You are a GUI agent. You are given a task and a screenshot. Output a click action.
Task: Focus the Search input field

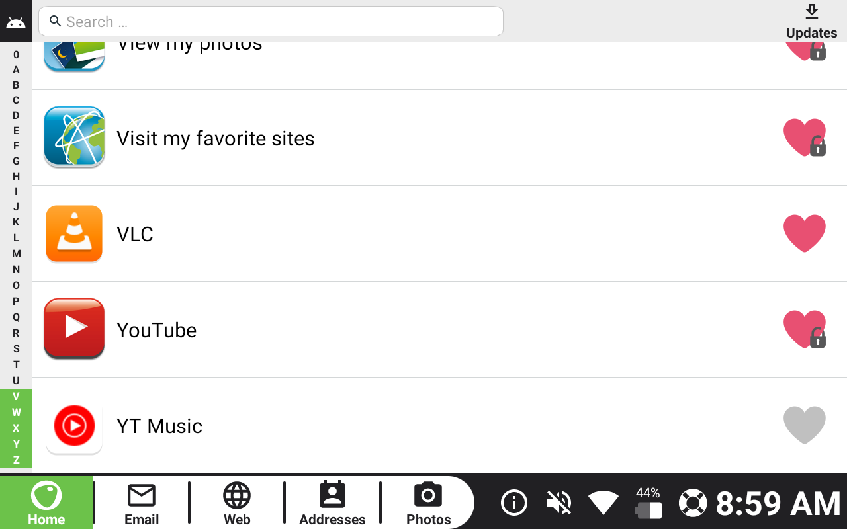coord(271,21)
